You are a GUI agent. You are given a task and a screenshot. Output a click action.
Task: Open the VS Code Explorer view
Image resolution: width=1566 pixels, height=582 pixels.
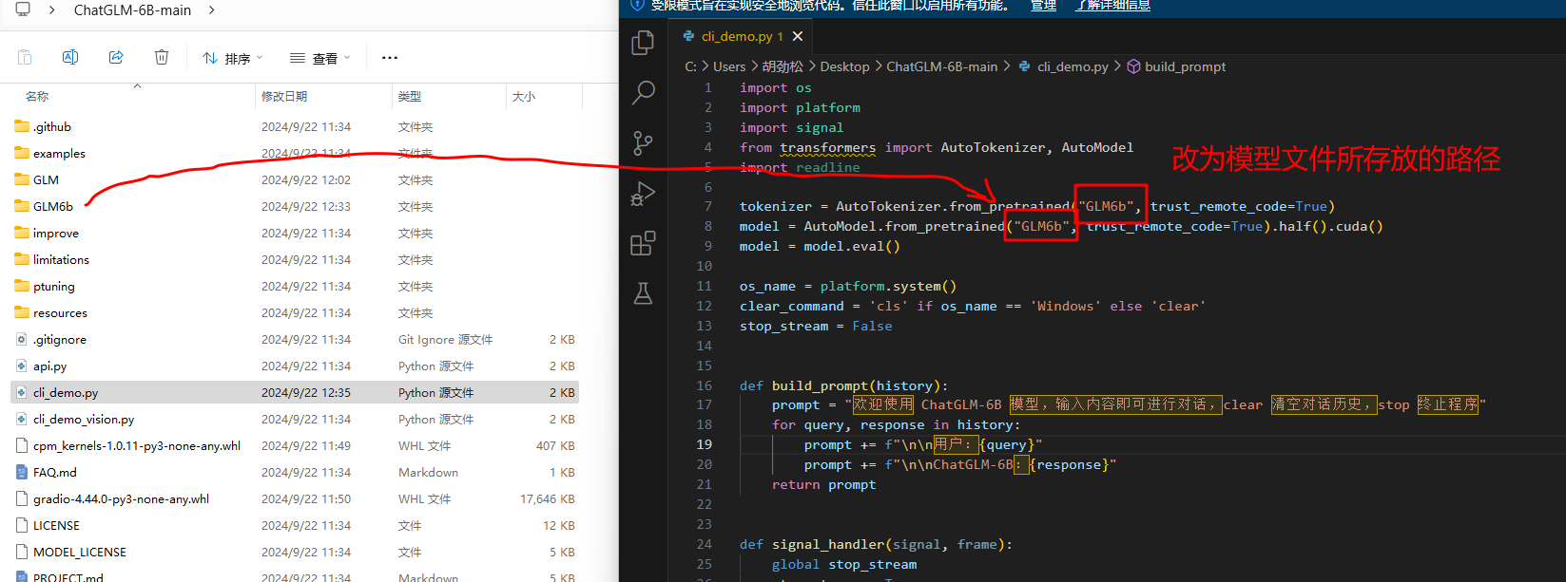643,42
